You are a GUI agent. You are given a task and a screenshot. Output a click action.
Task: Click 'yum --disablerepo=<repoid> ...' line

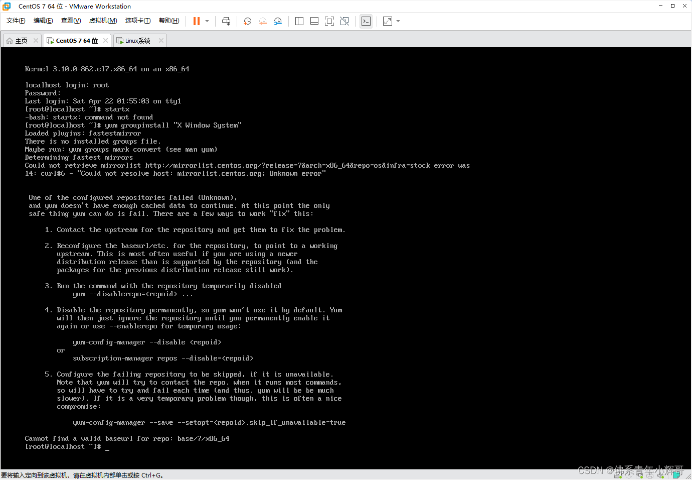pyautogui.click(x=133, y=294)
